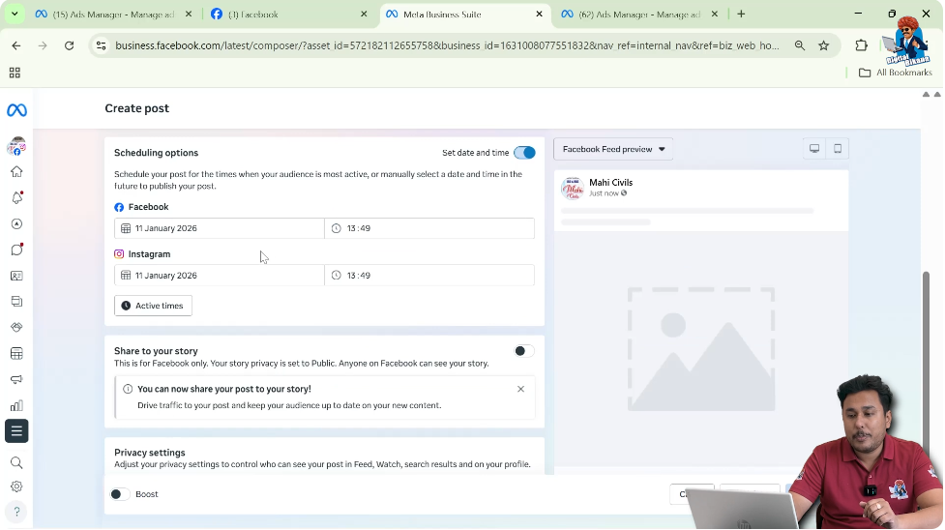Bookmark page with the star icon
Image resolution: width=945 pixels, height=530 pixels.
pyautogui.click(x=824, y=45)
